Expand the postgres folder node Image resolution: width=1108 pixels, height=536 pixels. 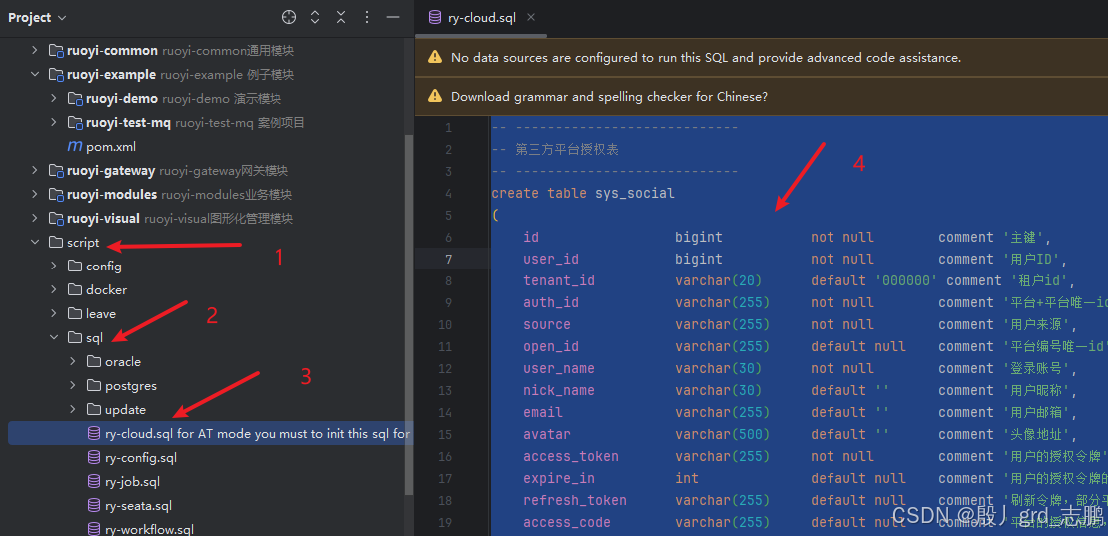(x=73, y=386)
